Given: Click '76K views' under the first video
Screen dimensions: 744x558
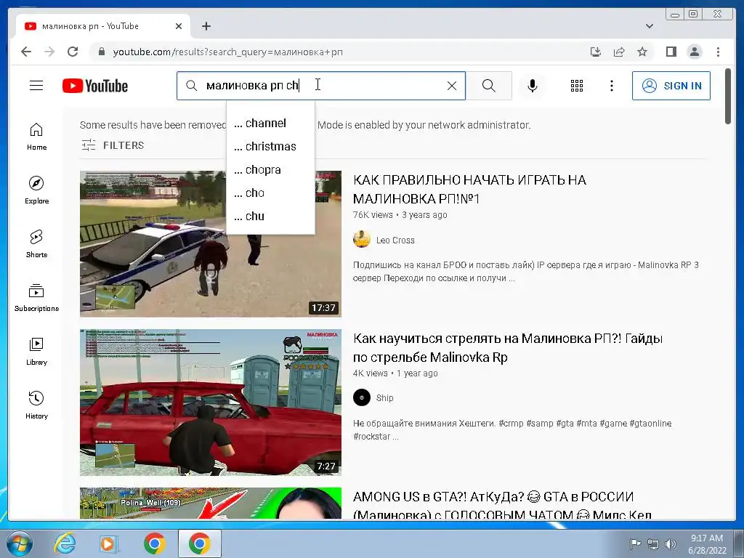Looking at the screenshot, I should 373,215.
